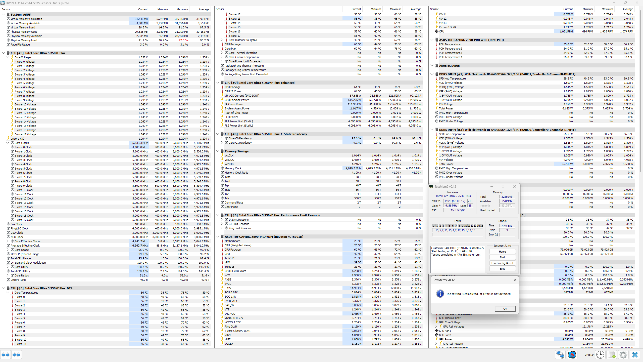This screenshot has height=362, width=643.
Task: Click the blue X close sensors icon
Action: coord(635,355)
